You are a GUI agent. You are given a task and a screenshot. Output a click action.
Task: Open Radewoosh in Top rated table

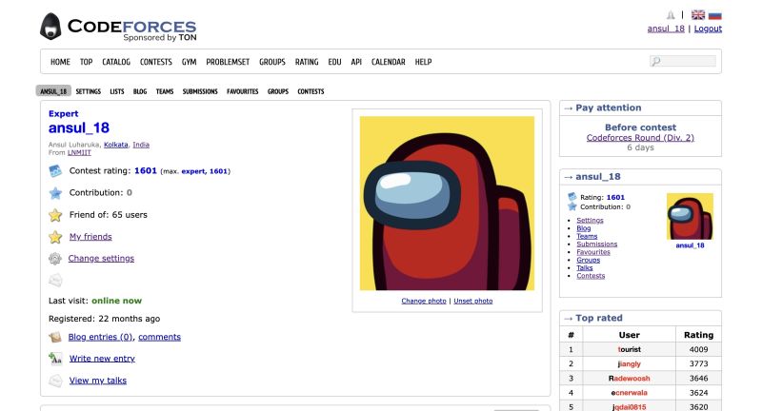pyautogui.click(x=630, y=379)
